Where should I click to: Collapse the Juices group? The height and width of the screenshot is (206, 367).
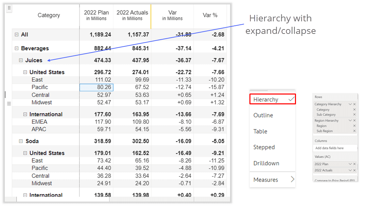(x=20, y=60)
